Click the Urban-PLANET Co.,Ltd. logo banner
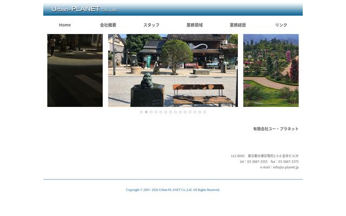The width and height of the screenshot is (346, 216). pos(173,9)
